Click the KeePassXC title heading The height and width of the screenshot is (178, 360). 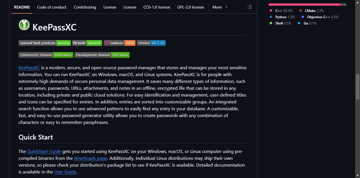click(54, 27)
